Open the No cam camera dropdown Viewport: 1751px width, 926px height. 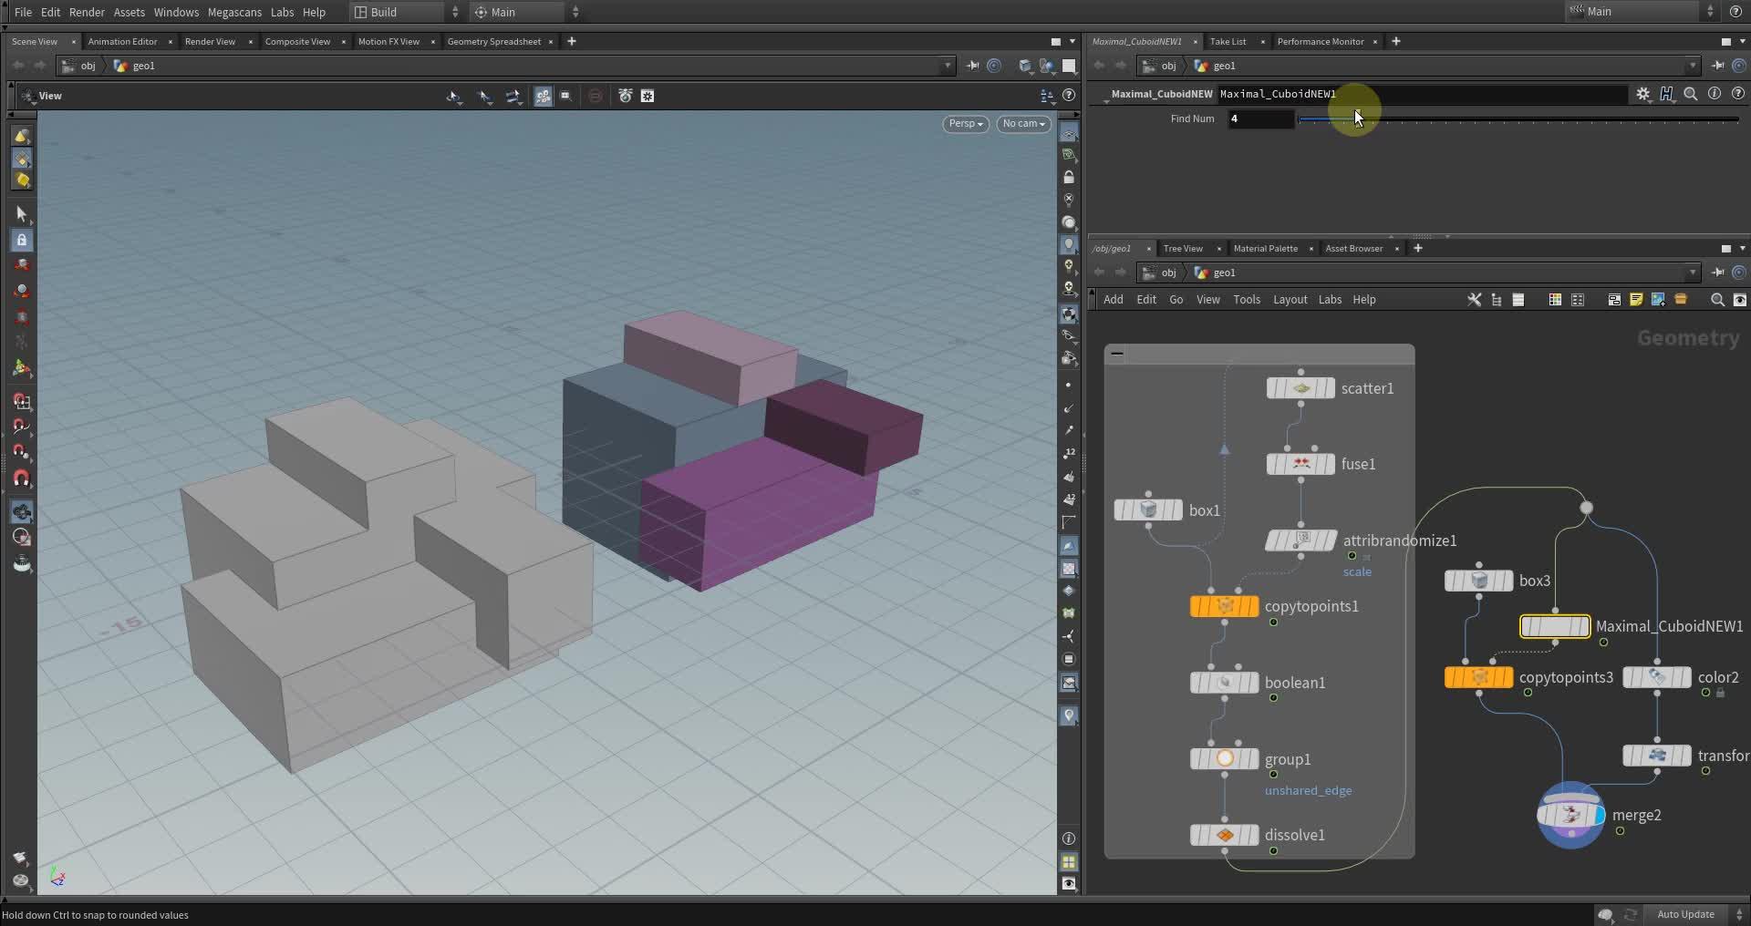1022,124
